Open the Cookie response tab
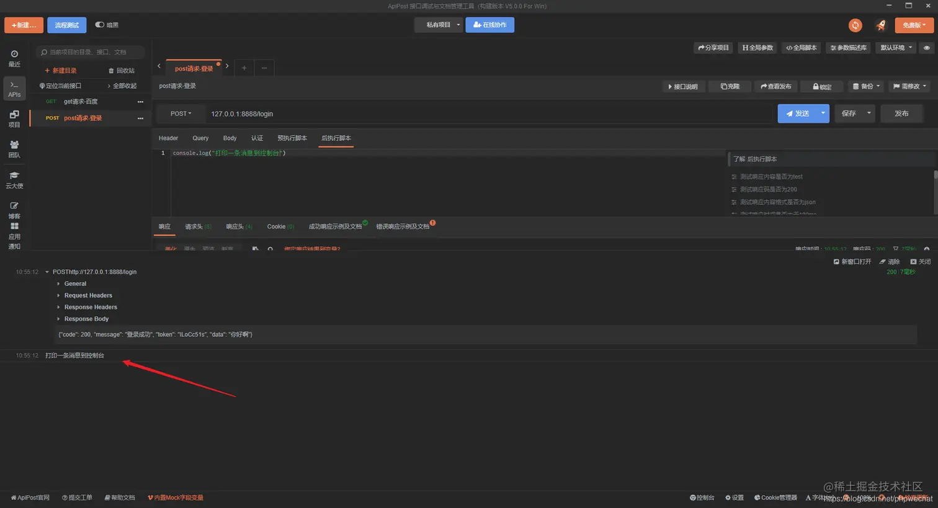This screenshot has width=938, height=508. click(x=280, y=226)
